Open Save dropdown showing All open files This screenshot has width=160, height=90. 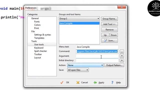78,70
